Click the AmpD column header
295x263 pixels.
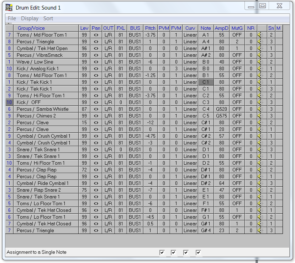tap(221, 28)
